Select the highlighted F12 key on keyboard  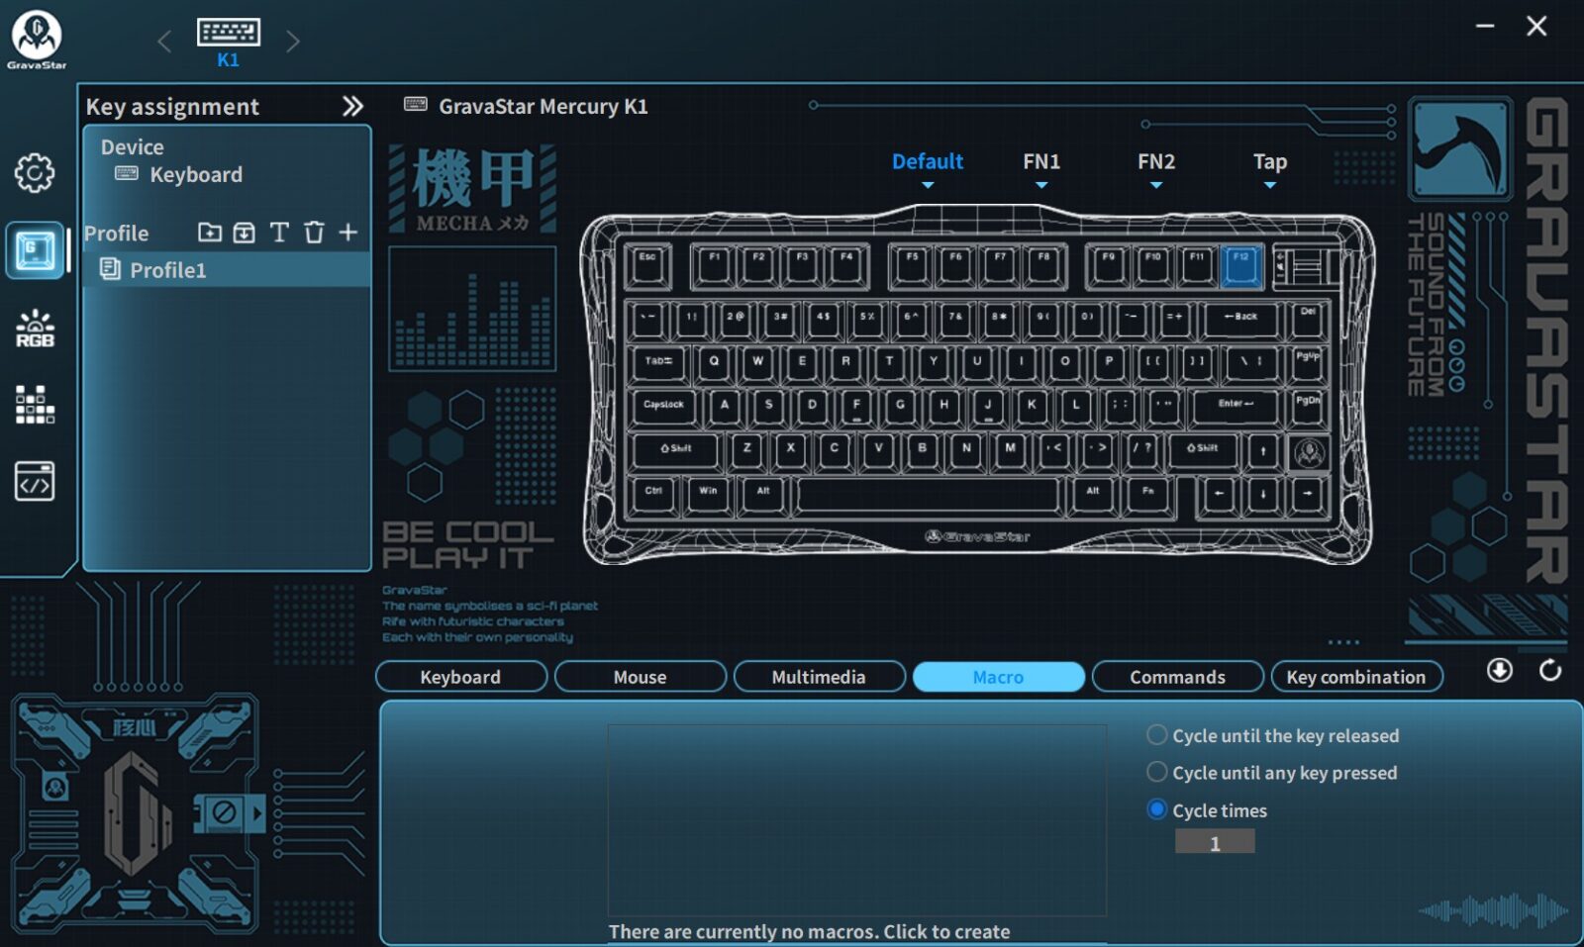pyautogui.click(x=1240, y=265)
